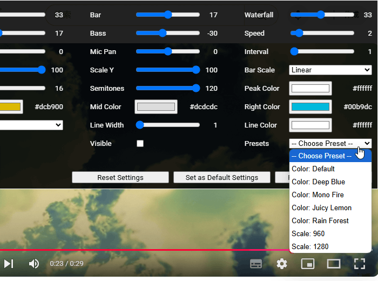Screen dimensions: 378x281
Task: Activate the miniplayer icon
Action: pos(308,264)
